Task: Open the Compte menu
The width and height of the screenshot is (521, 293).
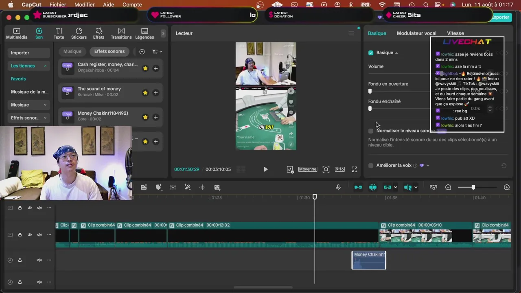Action: pyautogui.click(x=132, y=5)
